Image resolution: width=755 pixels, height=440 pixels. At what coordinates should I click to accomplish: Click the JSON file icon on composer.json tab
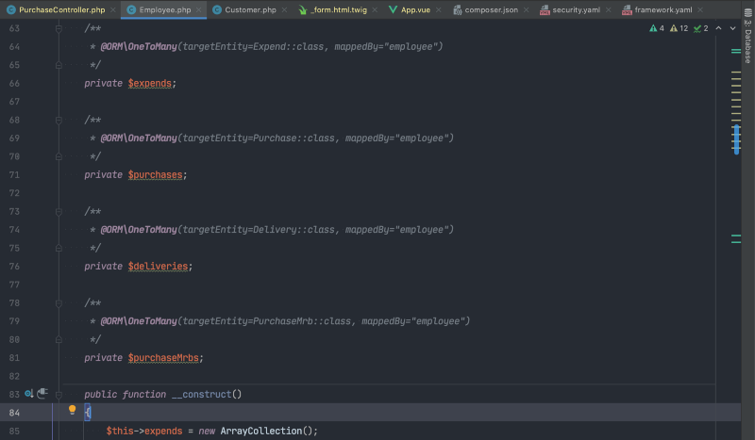click(x=457, y=9)
